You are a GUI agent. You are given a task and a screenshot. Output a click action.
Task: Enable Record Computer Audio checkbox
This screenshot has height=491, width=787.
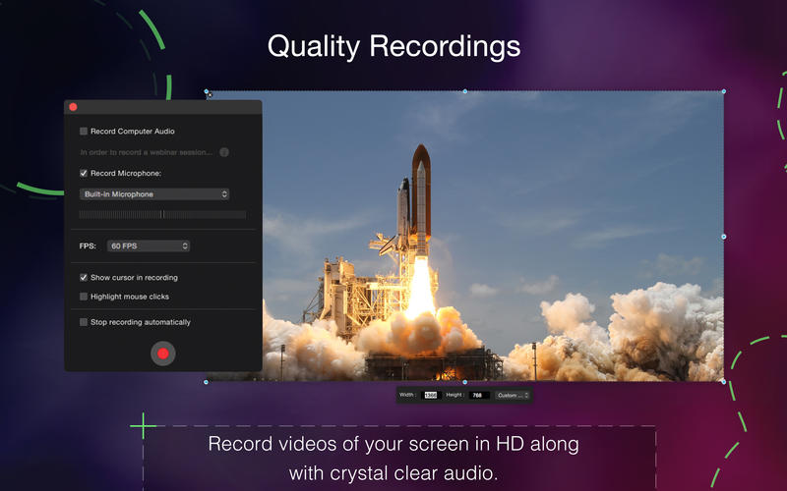84,131
